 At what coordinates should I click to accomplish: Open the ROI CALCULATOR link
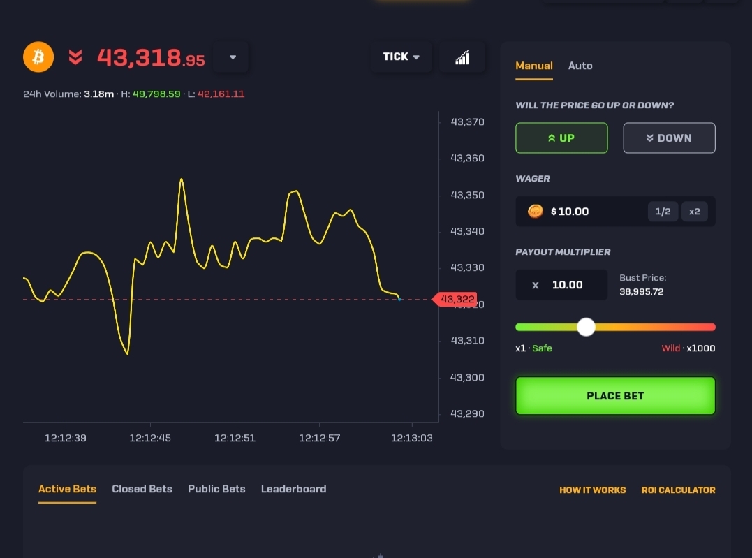pyautogui.click(x=678, y=490)
